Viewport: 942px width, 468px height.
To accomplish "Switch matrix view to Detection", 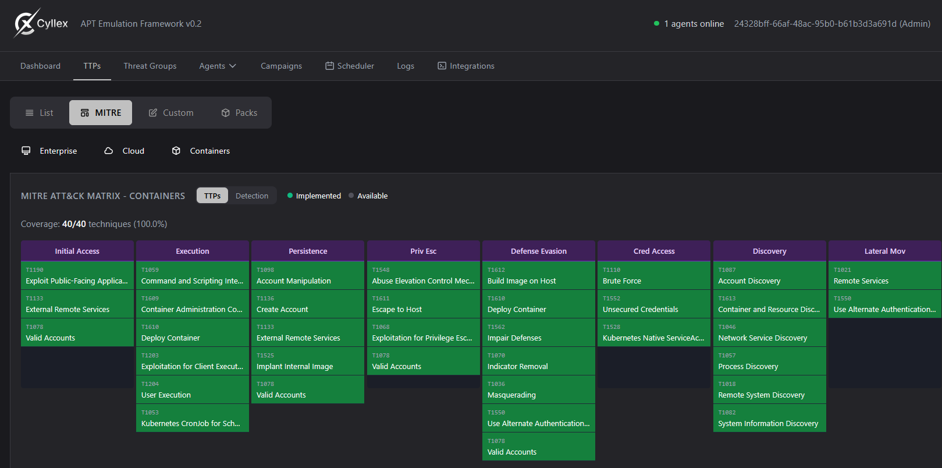I will point(252,196).
